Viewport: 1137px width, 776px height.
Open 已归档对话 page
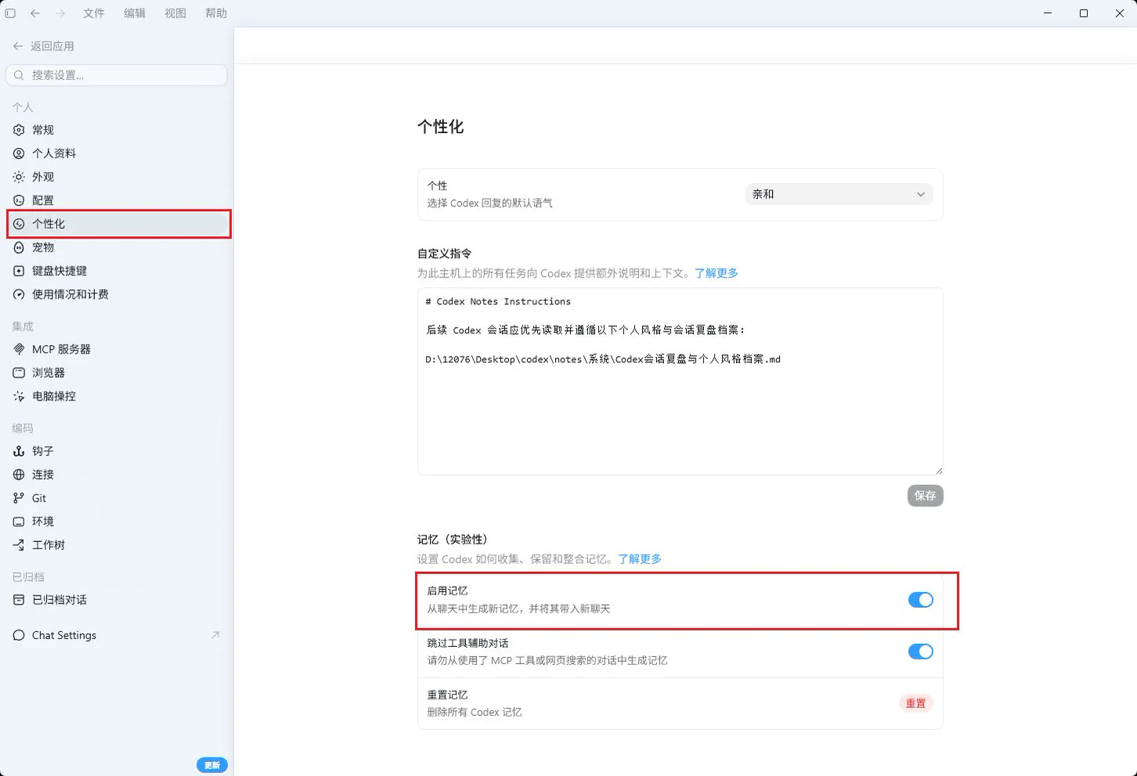[x=117, y=599]
